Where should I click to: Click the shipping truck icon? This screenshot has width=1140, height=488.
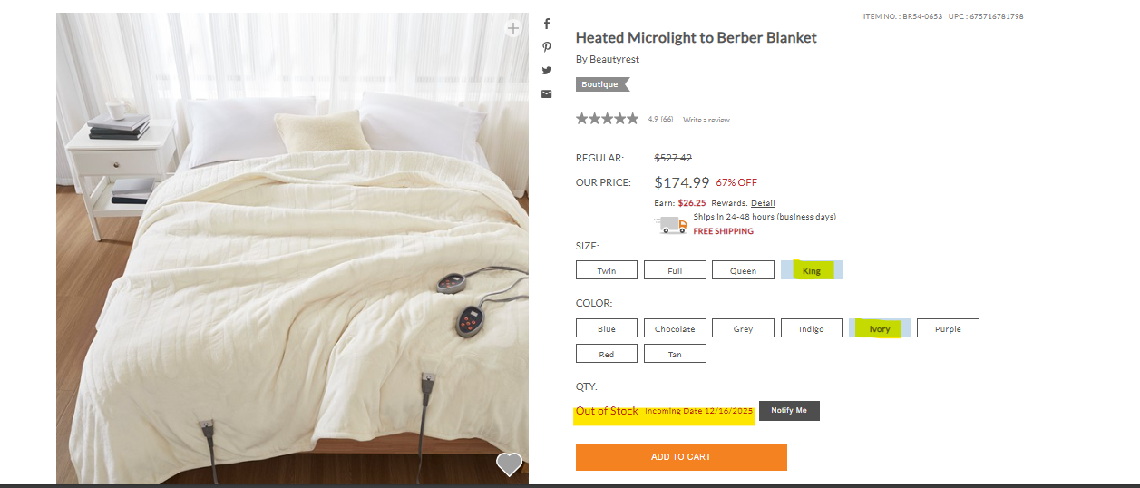click(x=671, y=224)
